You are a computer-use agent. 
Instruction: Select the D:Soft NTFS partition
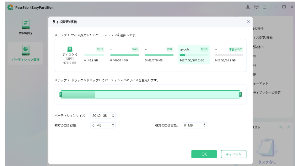(194, 54)
